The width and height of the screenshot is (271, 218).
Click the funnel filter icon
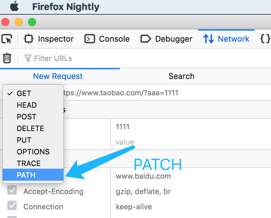tap(28, 58)
